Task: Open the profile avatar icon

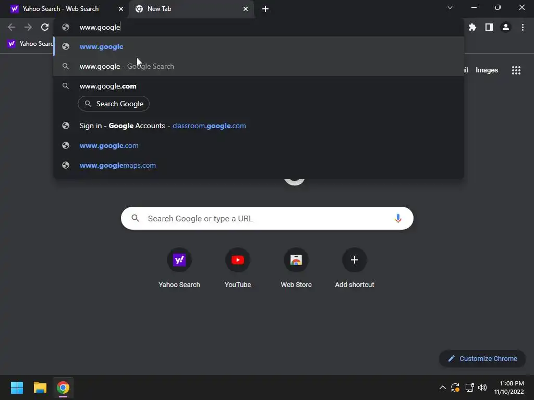Action: point(506,27)
